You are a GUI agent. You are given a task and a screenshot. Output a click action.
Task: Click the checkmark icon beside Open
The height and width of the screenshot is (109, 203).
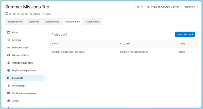[43, 14]
